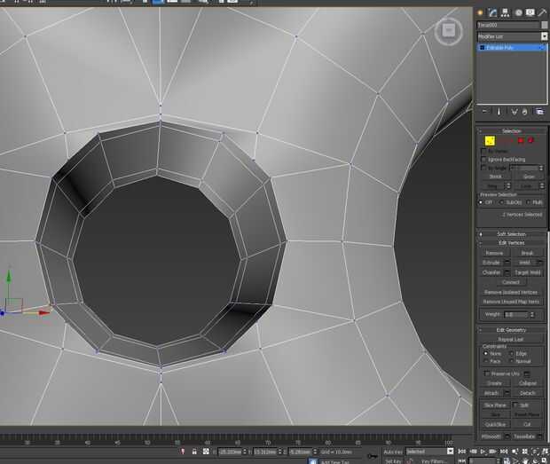Click the ViewCube in the viewport corner
The width and height of the screenshot is (550, 464).
(x=448, y=31)
